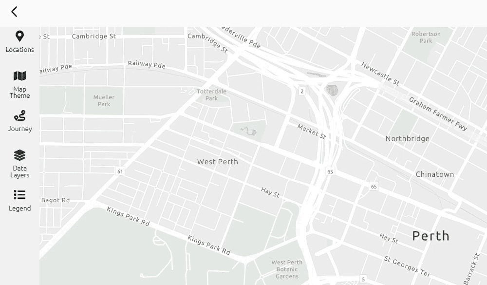
Task: Click the Northbridge label on map
Action: point(408,139)
